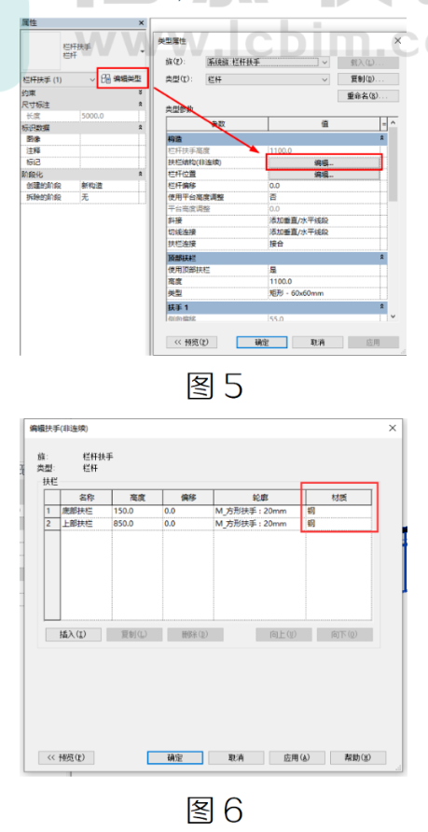Click << 预览(P) in 类型属性 dialog

click(x=192, y=343)
